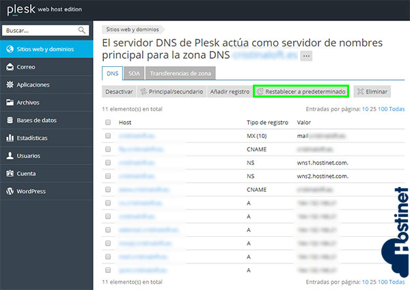Screen dimensions: 410x290
Task: Check the MX (10) record checkbox
Action: (x=108, y=136)
